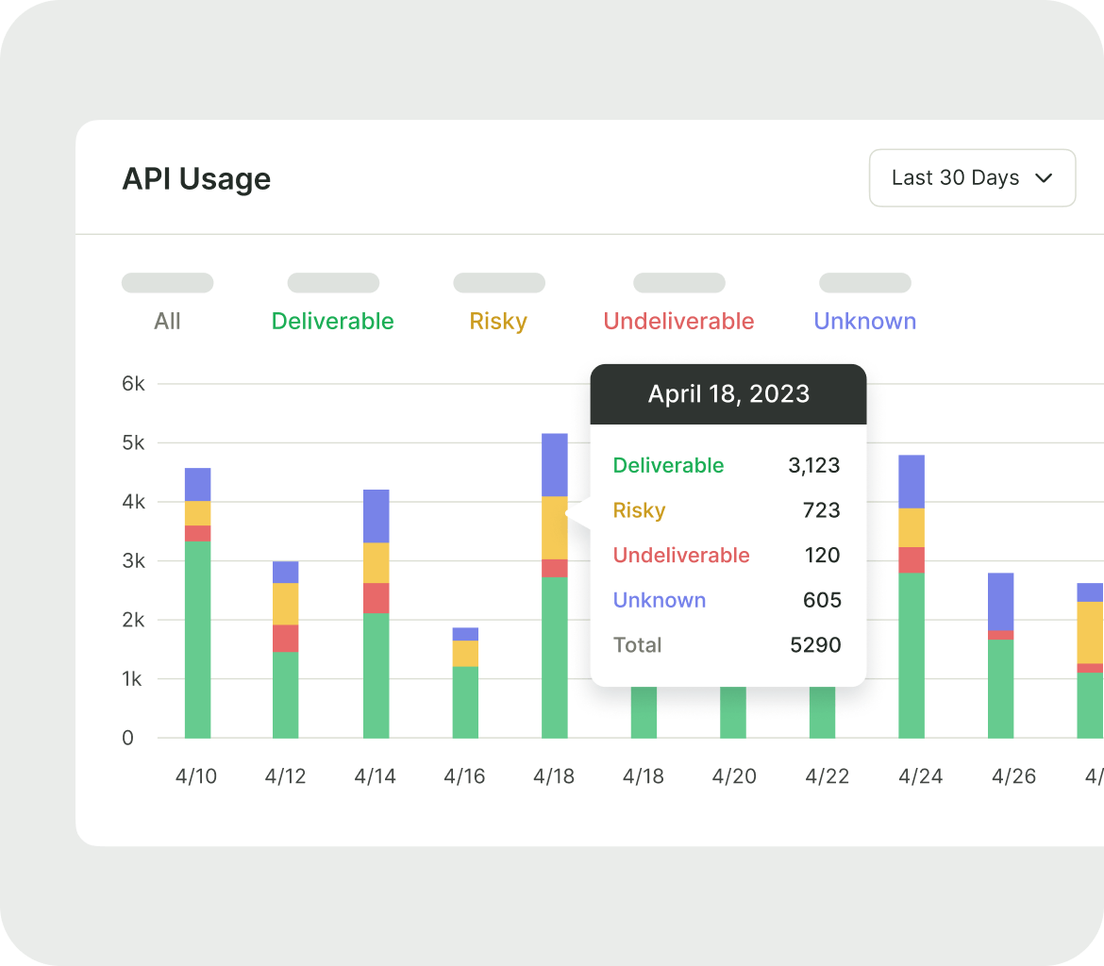Click the API Usage heading
Screen dimensions: 1104x966
click(x=196, y=178)
